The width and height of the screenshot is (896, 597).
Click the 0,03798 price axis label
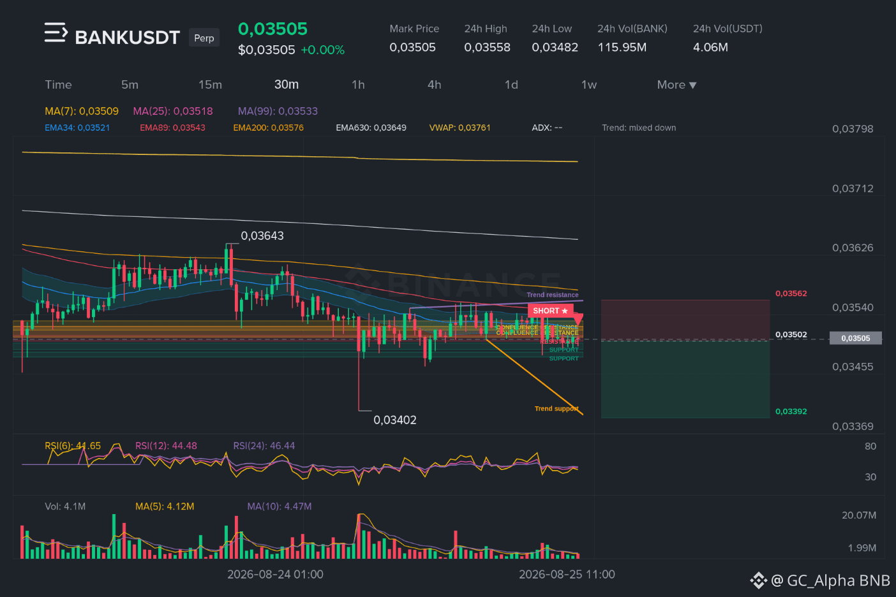pyautogui.click(x=853, y=129)
